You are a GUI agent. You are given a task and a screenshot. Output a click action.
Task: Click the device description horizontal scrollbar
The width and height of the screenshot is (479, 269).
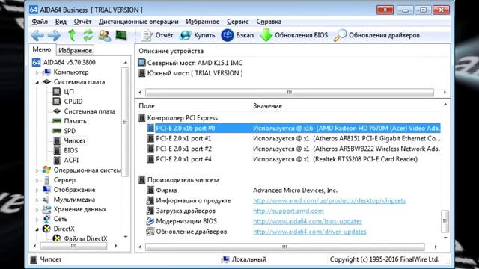(290, 93)
